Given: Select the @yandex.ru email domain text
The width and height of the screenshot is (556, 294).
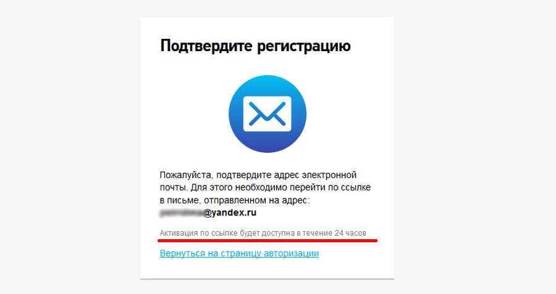Looking at the screenshot, I should click(x=230, y=213).
